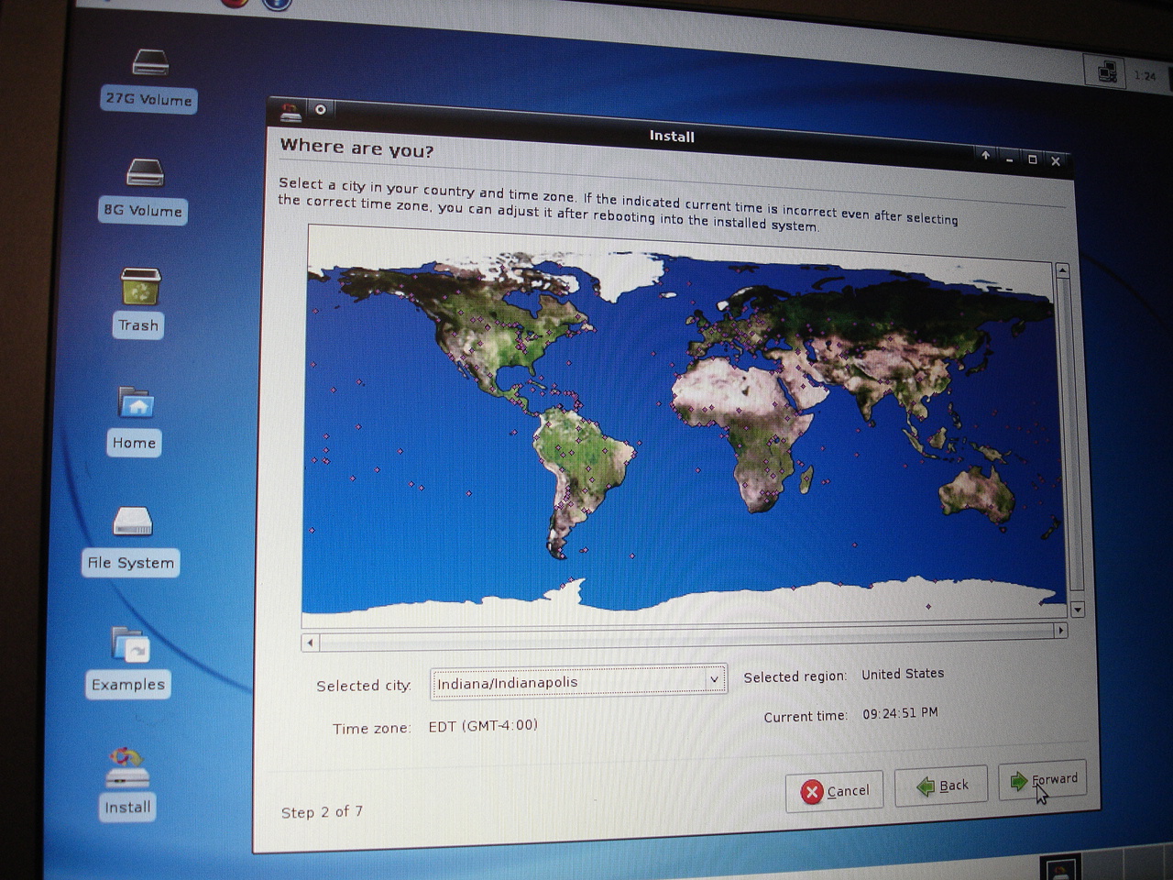
Task: Cancel the installation
Action: click(834, 791)
